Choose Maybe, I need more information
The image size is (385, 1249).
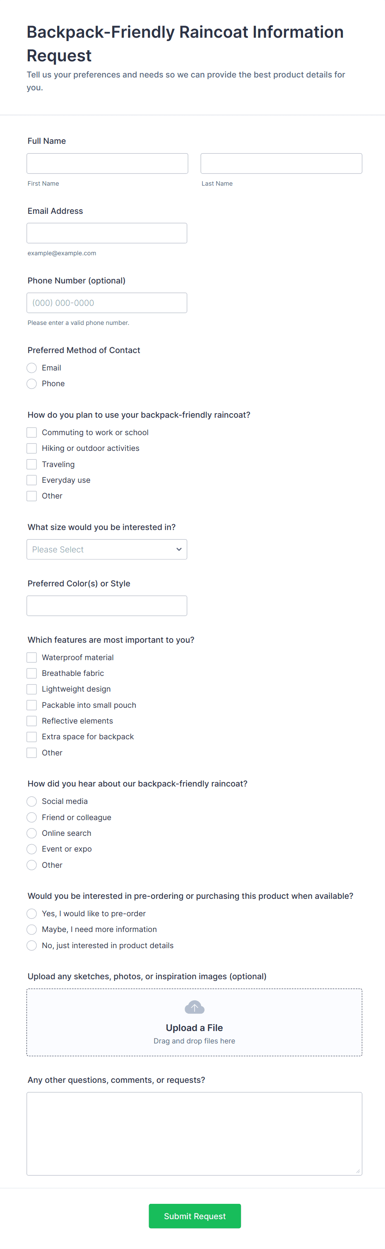pos(32,929)
